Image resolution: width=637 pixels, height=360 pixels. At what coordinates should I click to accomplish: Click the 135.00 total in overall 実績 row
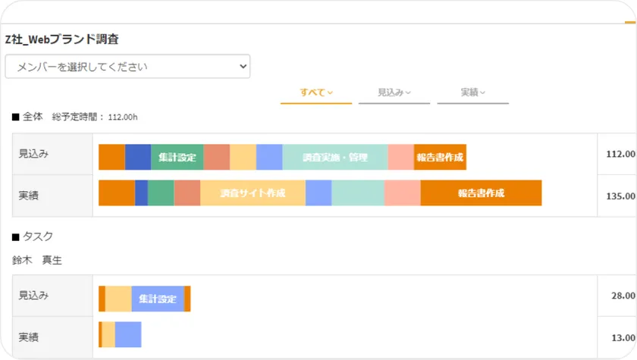(620, 195)
